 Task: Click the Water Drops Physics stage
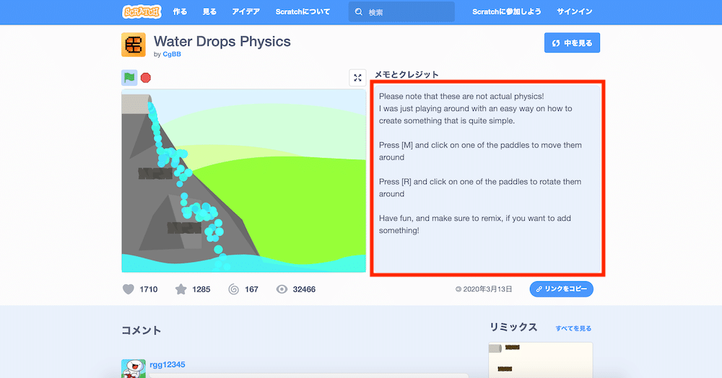pyautogui.click(x=243, y=181)
